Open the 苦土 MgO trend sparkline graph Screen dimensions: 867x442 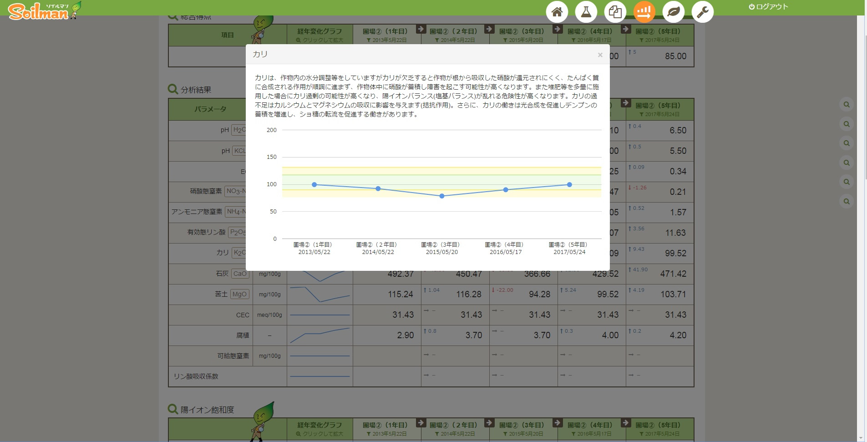[320, 295]
